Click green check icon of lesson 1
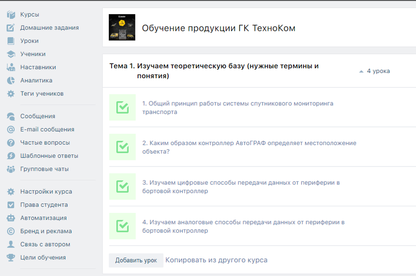 pyautogui.click(x=123, y=108)
